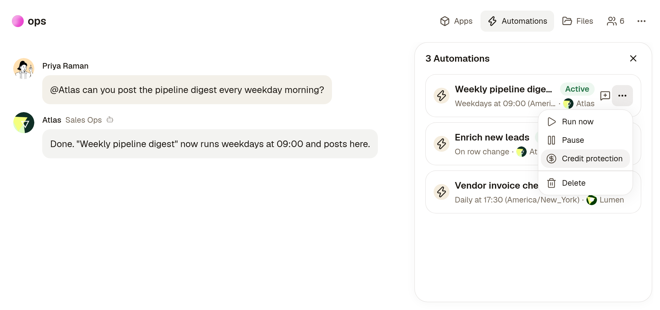Show the 6 channel members
This screenshot has width=660, height=310.
615,21
